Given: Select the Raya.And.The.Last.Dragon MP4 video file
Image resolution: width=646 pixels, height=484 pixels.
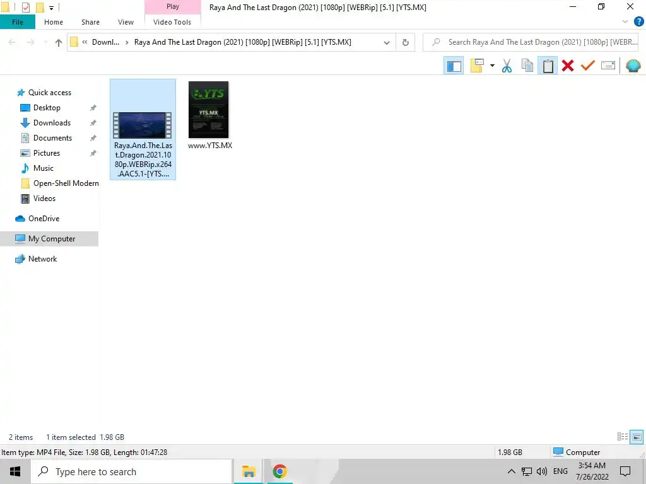Looking at the screenshot, I should click(x=143, y=129).
